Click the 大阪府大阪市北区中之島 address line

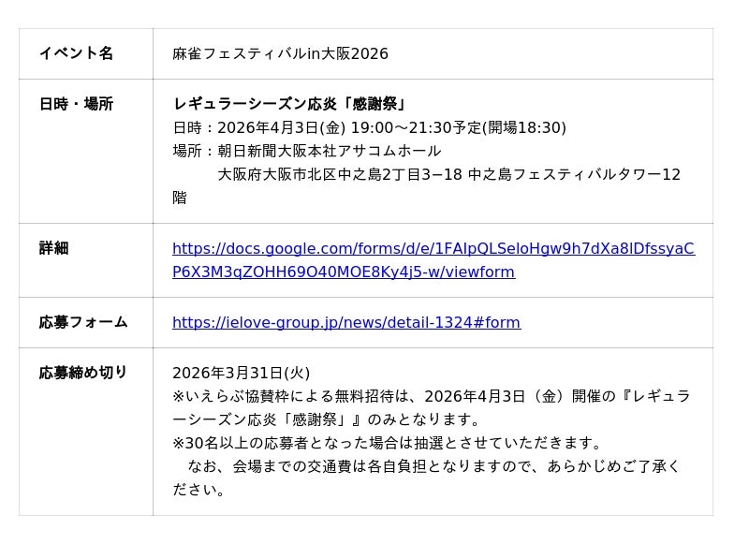point(449,174)
